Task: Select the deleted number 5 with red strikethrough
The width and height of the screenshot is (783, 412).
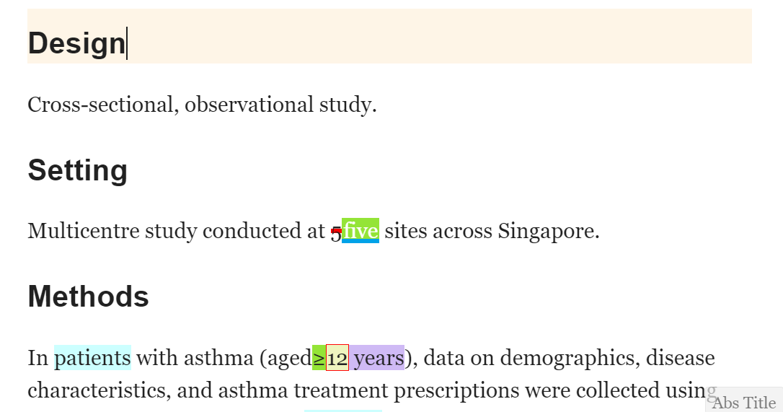Action: tap(336, 232)
